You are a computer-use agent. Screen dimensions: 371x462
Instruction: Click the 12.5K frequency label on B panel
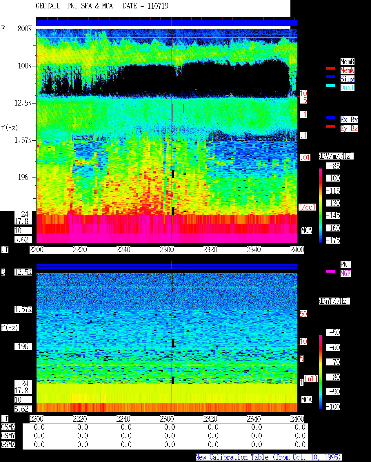pos(23,272)
